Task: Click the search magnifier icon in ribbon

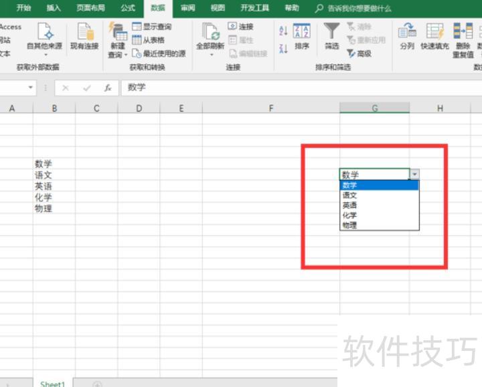Action: pos(319,8)
